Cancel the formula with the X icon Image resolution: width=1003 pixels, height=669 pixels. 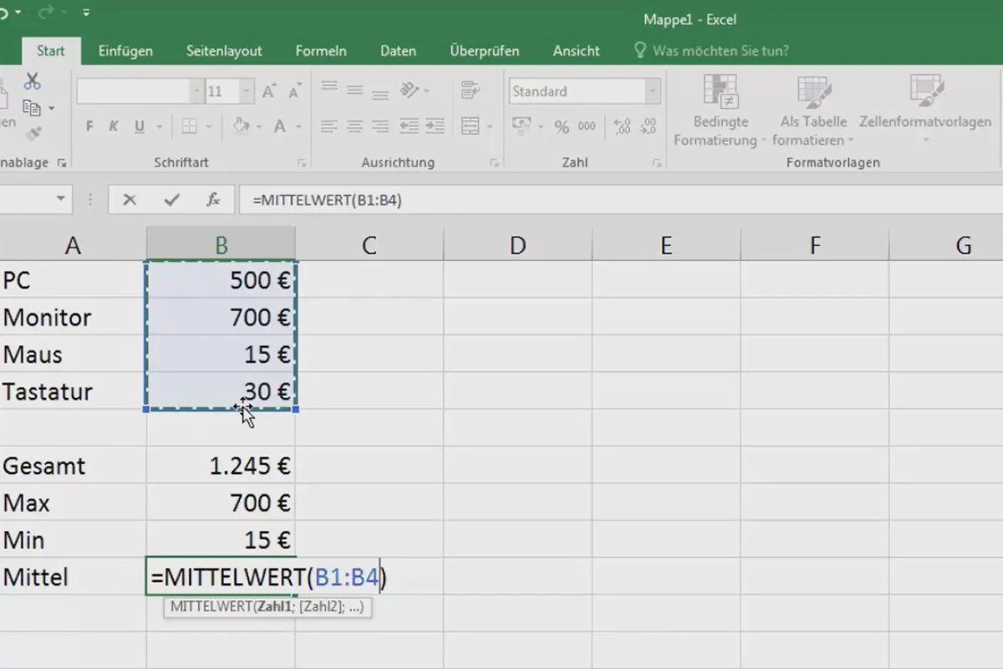pyautogui.click(x=129, y=200)
